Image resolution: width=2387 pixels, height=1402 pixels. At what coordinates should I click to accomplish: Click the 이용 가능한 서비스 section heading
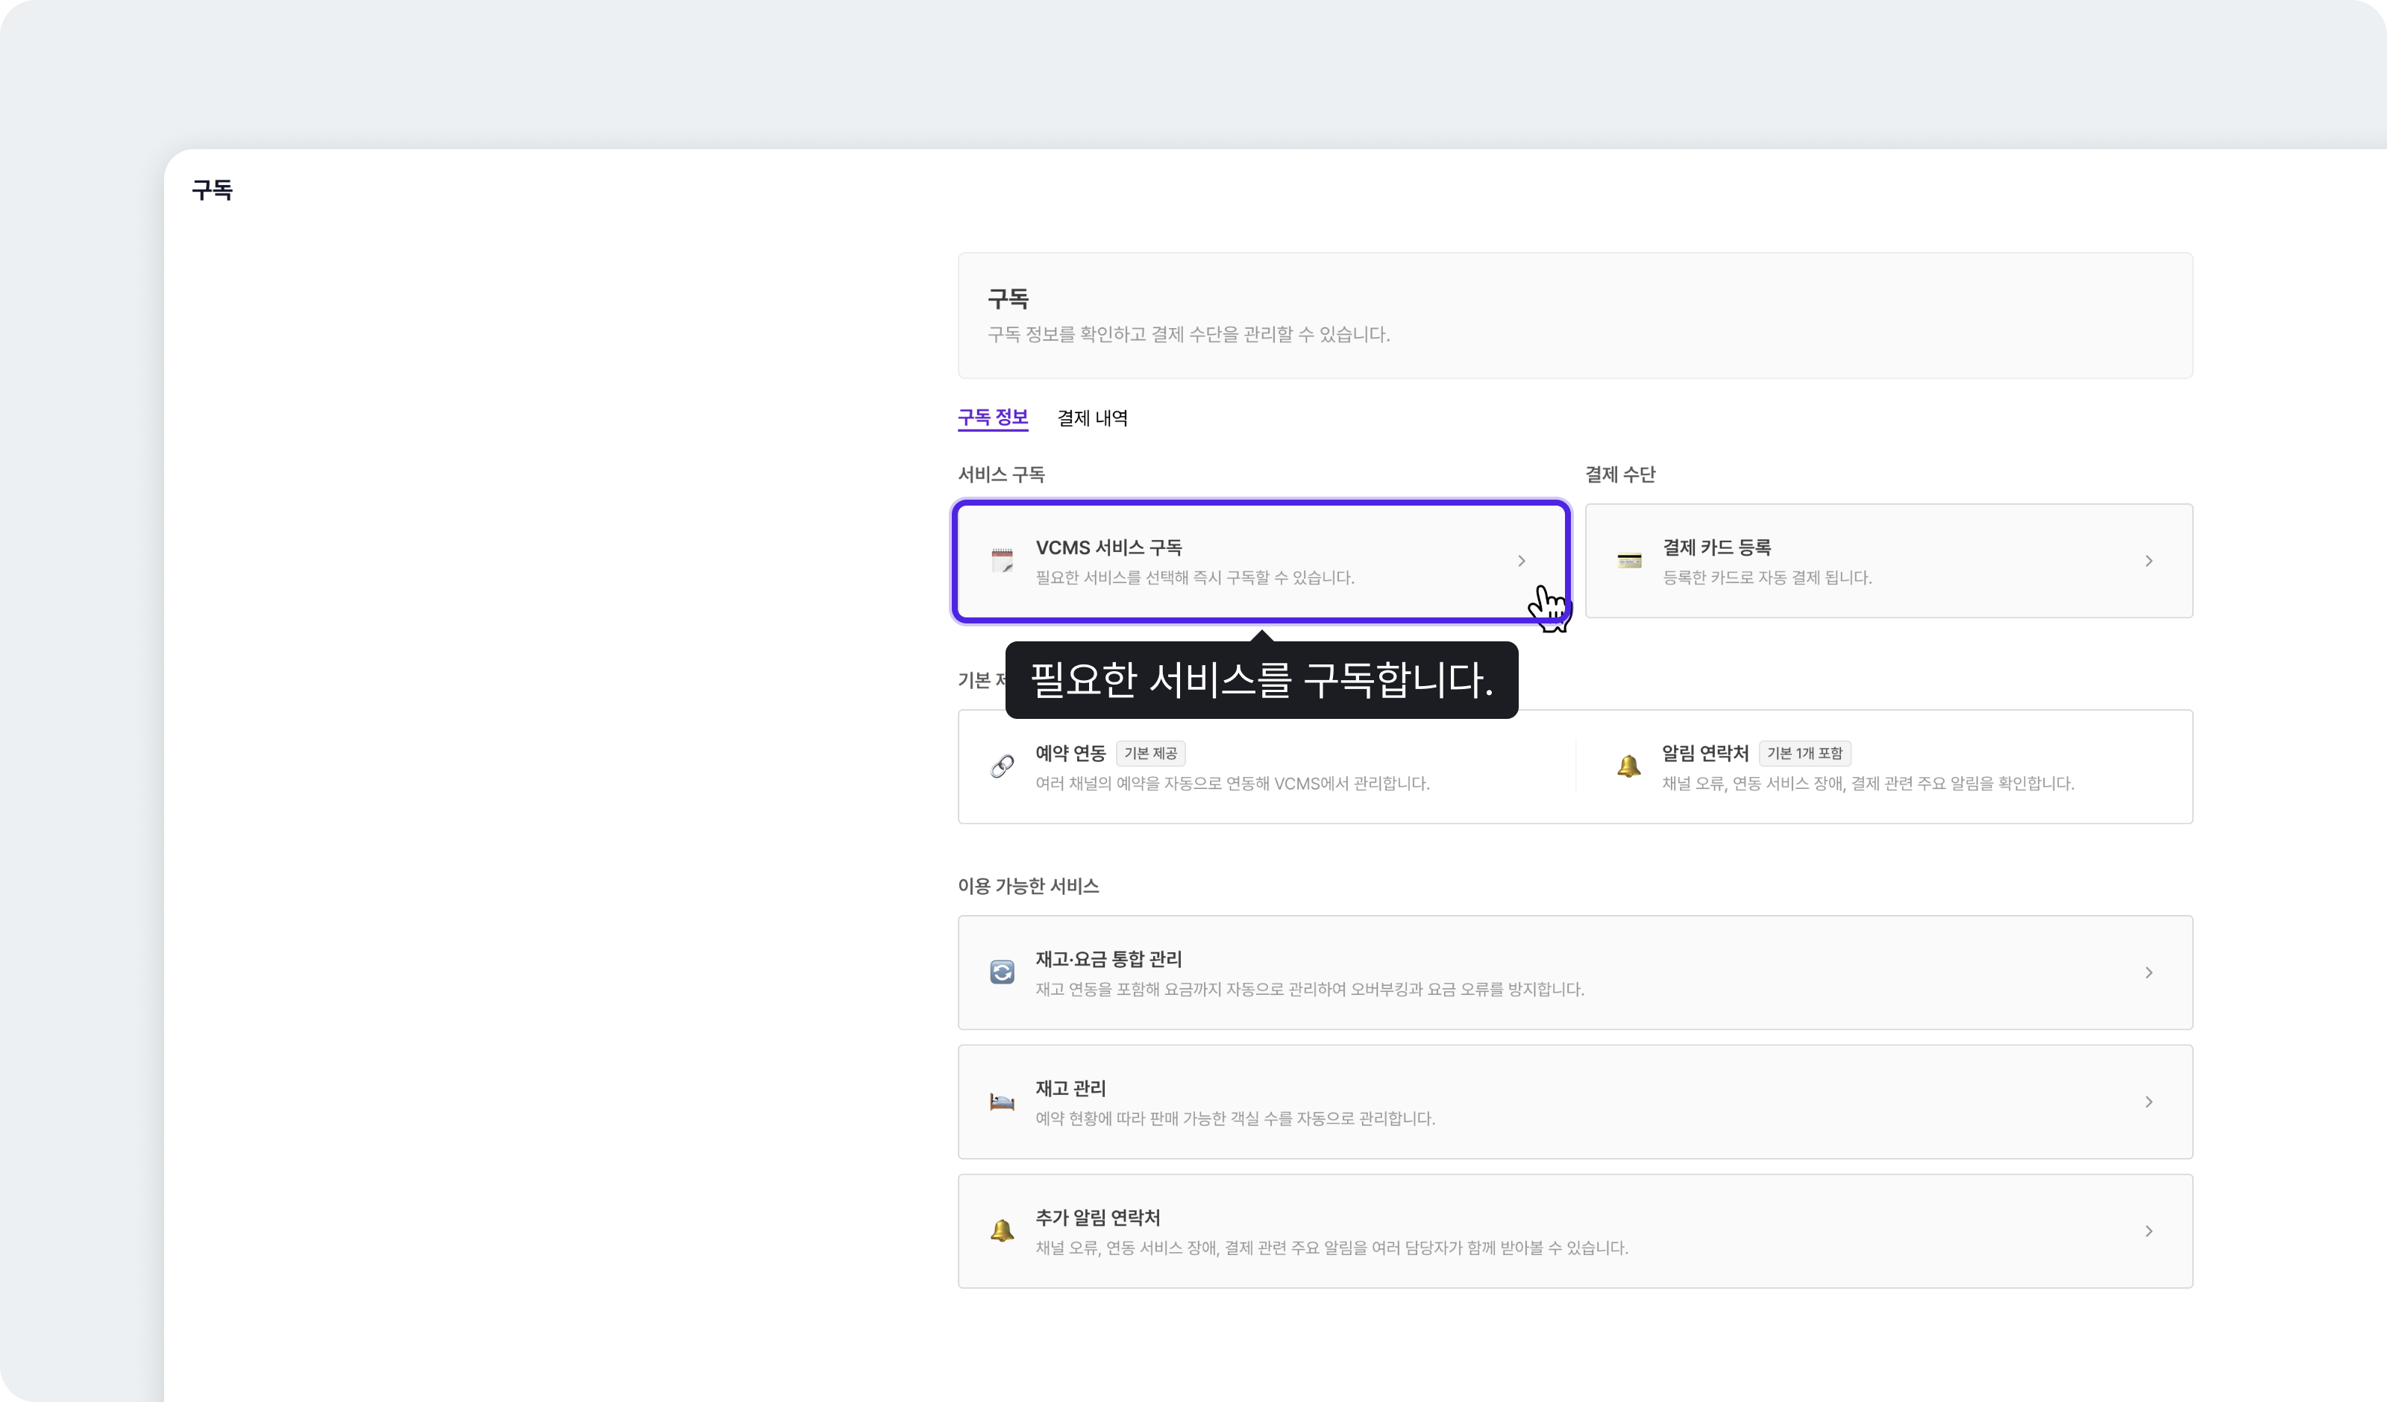(1029, 886)
